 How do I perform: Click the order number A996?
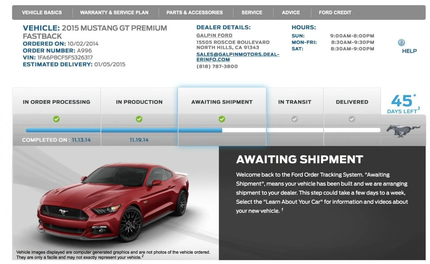84,51
